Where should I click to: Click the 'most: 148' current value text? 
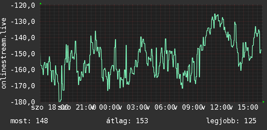click(29, 121)
